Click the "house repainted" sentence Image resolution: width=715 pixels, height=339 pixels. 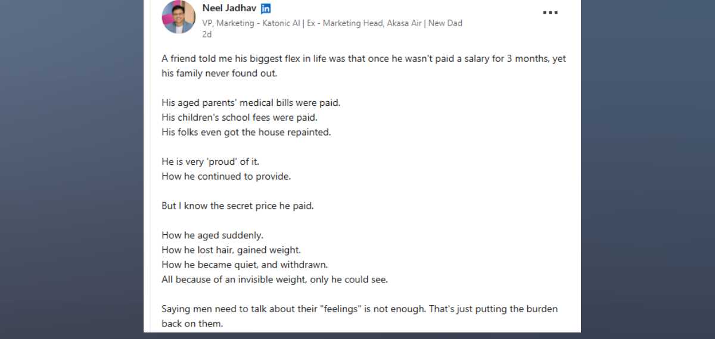245,132
